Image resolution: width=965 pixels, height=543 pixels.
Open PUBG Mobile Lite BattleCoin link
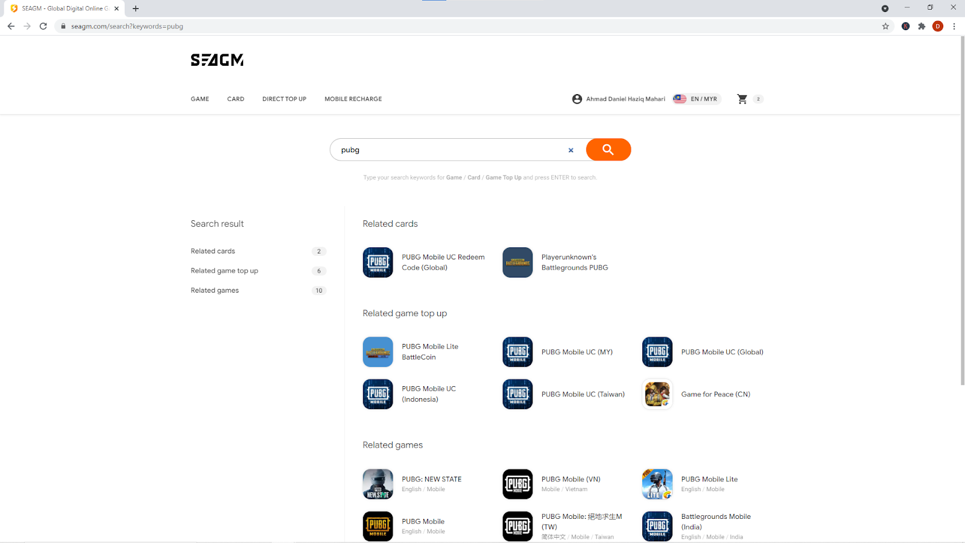[x=430, y=352]
